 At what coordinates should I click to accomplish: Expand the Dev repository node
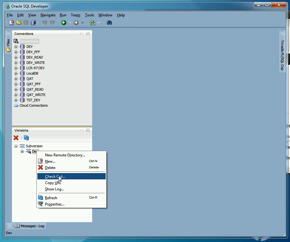point(22,152)
